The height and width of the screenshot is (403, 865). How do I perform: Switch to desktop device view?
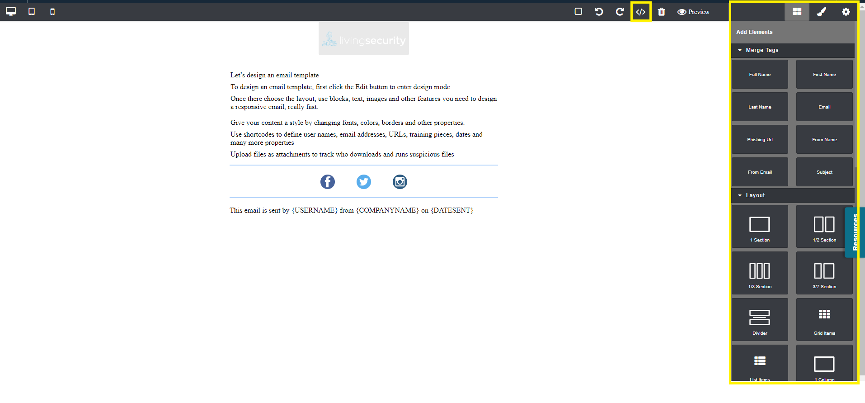pyautogui.click(x=11, y=11)
